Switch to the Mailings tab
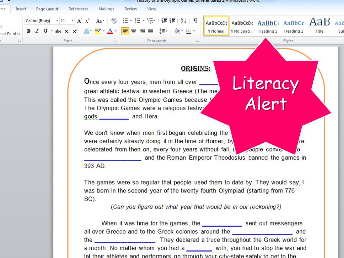Image resolution: width=344 pixels, height=258 pixels. tap(106, 9)
